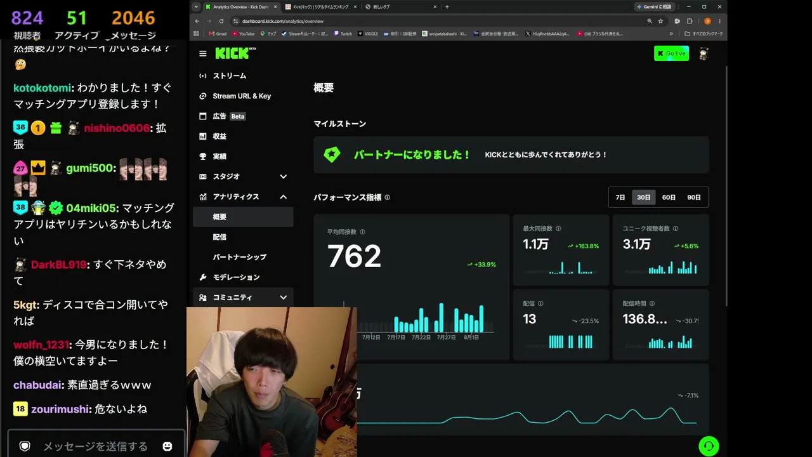Click the Go live button
This screenshot has width=812, height=457.
(671, 53)
